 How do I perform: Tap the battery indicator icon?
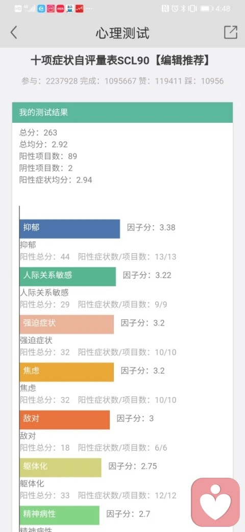(206, 9)
